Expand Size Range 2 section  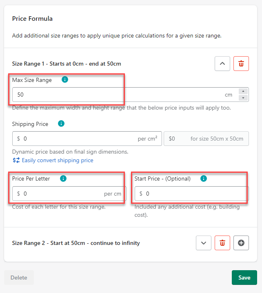204,243
